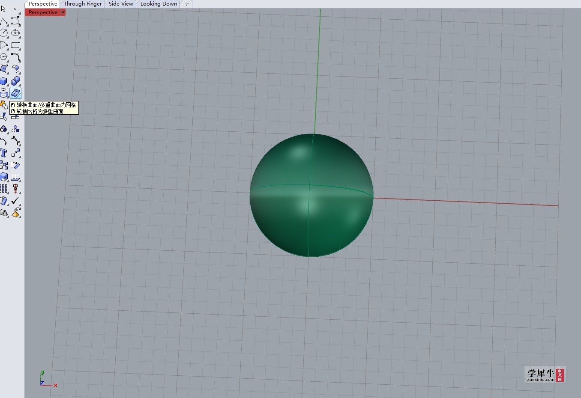Choose the Rectangle tool
Viewport: 581px width, 398px height.
point(15,45)
